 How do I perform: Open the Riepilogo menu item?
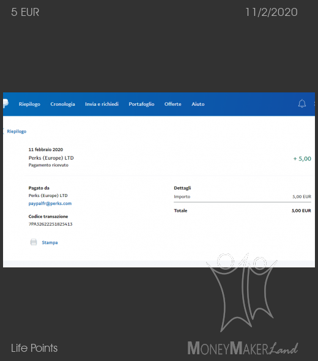pyautogui.click(x=29, y=104)
